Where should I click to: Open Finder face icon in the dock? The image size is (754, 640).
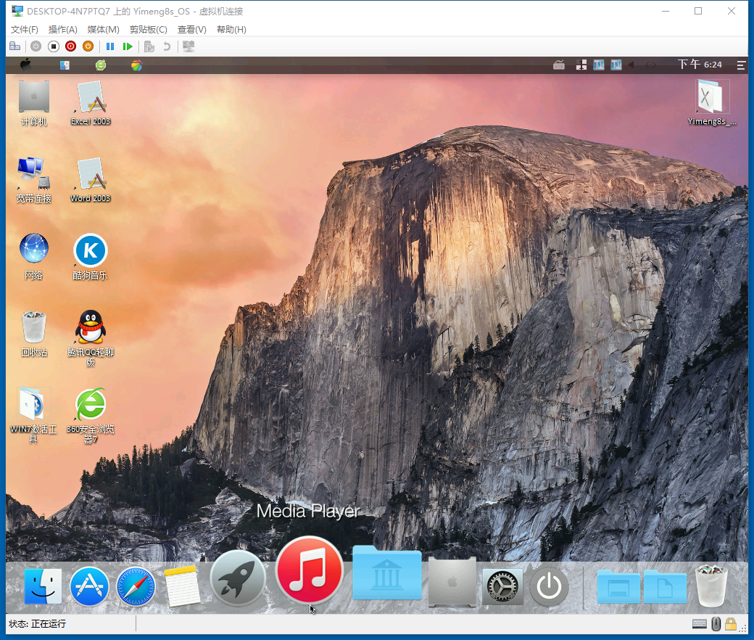click(43, 586)
